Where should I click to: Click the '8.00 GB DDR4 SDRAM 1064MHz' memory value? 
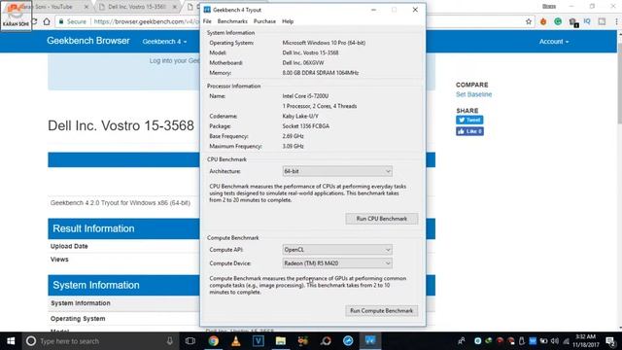pos(321,73)
